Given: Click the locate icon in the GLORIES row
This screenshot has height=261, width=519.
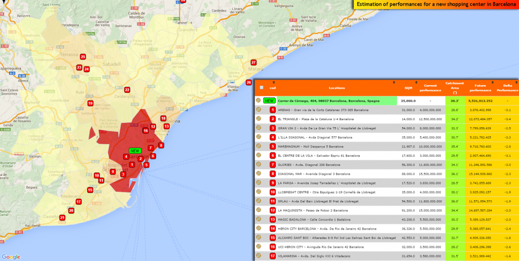Looking at the screenshot, I should (x=258, y=164).
